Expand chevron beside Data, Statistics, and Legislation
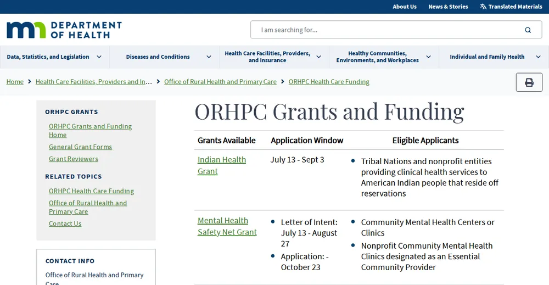This screenshot has height=285, width=549. pos(99,57)
